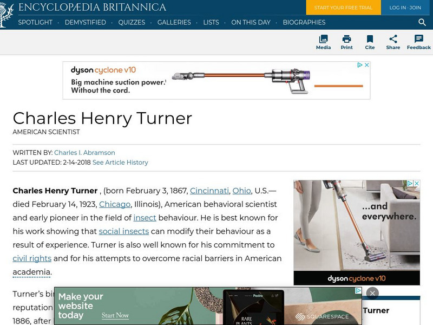Open the search magnifier icon
This screenshot has width=433, height=325.
pyautogui.click(x=422, y=23)
